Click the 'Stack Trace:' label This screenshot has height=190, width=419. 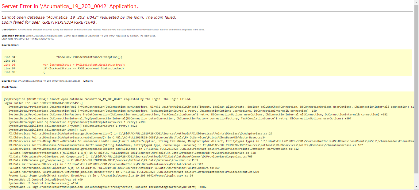click(10, 87)
